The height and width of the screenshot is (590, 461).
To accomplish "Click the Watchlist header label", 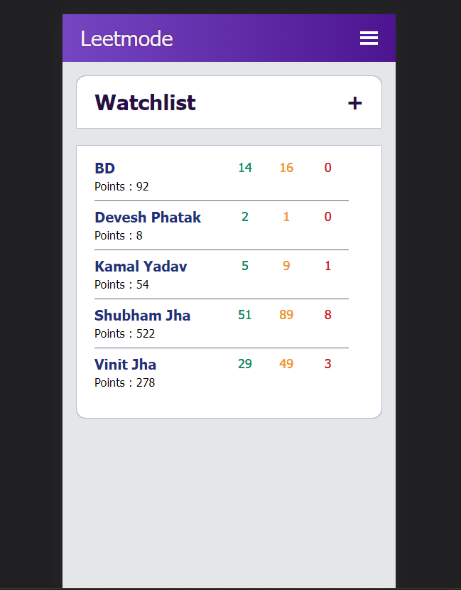I will tap(145, 102).
